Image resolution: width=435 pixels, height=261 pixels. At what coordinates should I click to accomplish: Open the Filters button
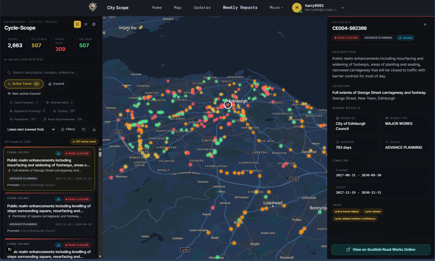[68, 129]
